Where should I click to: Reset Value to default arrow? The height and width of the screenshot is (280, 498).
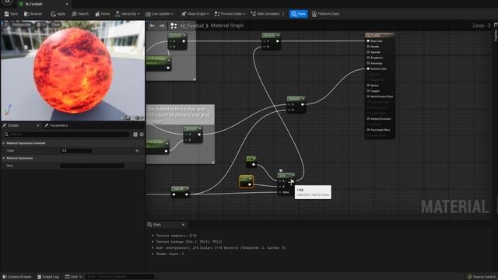pyautogui.click(x=137, y=151)
